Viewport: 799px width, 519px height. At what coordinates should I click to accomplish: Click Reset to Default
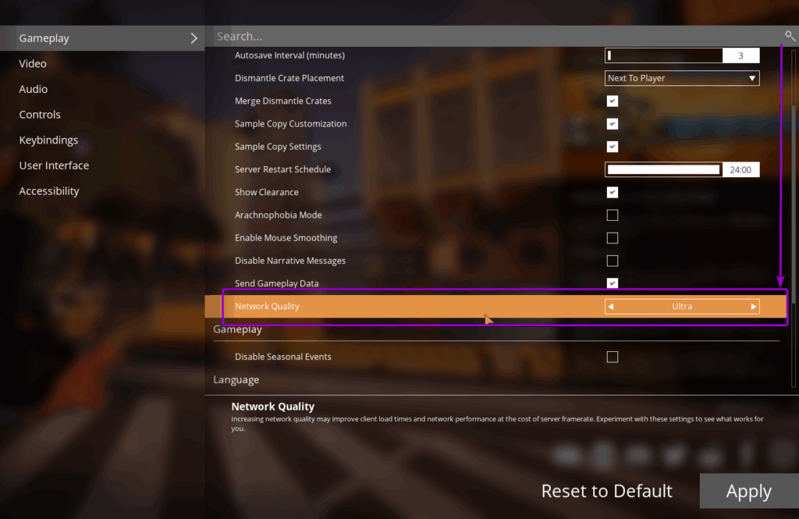click(x=606, y=491)
